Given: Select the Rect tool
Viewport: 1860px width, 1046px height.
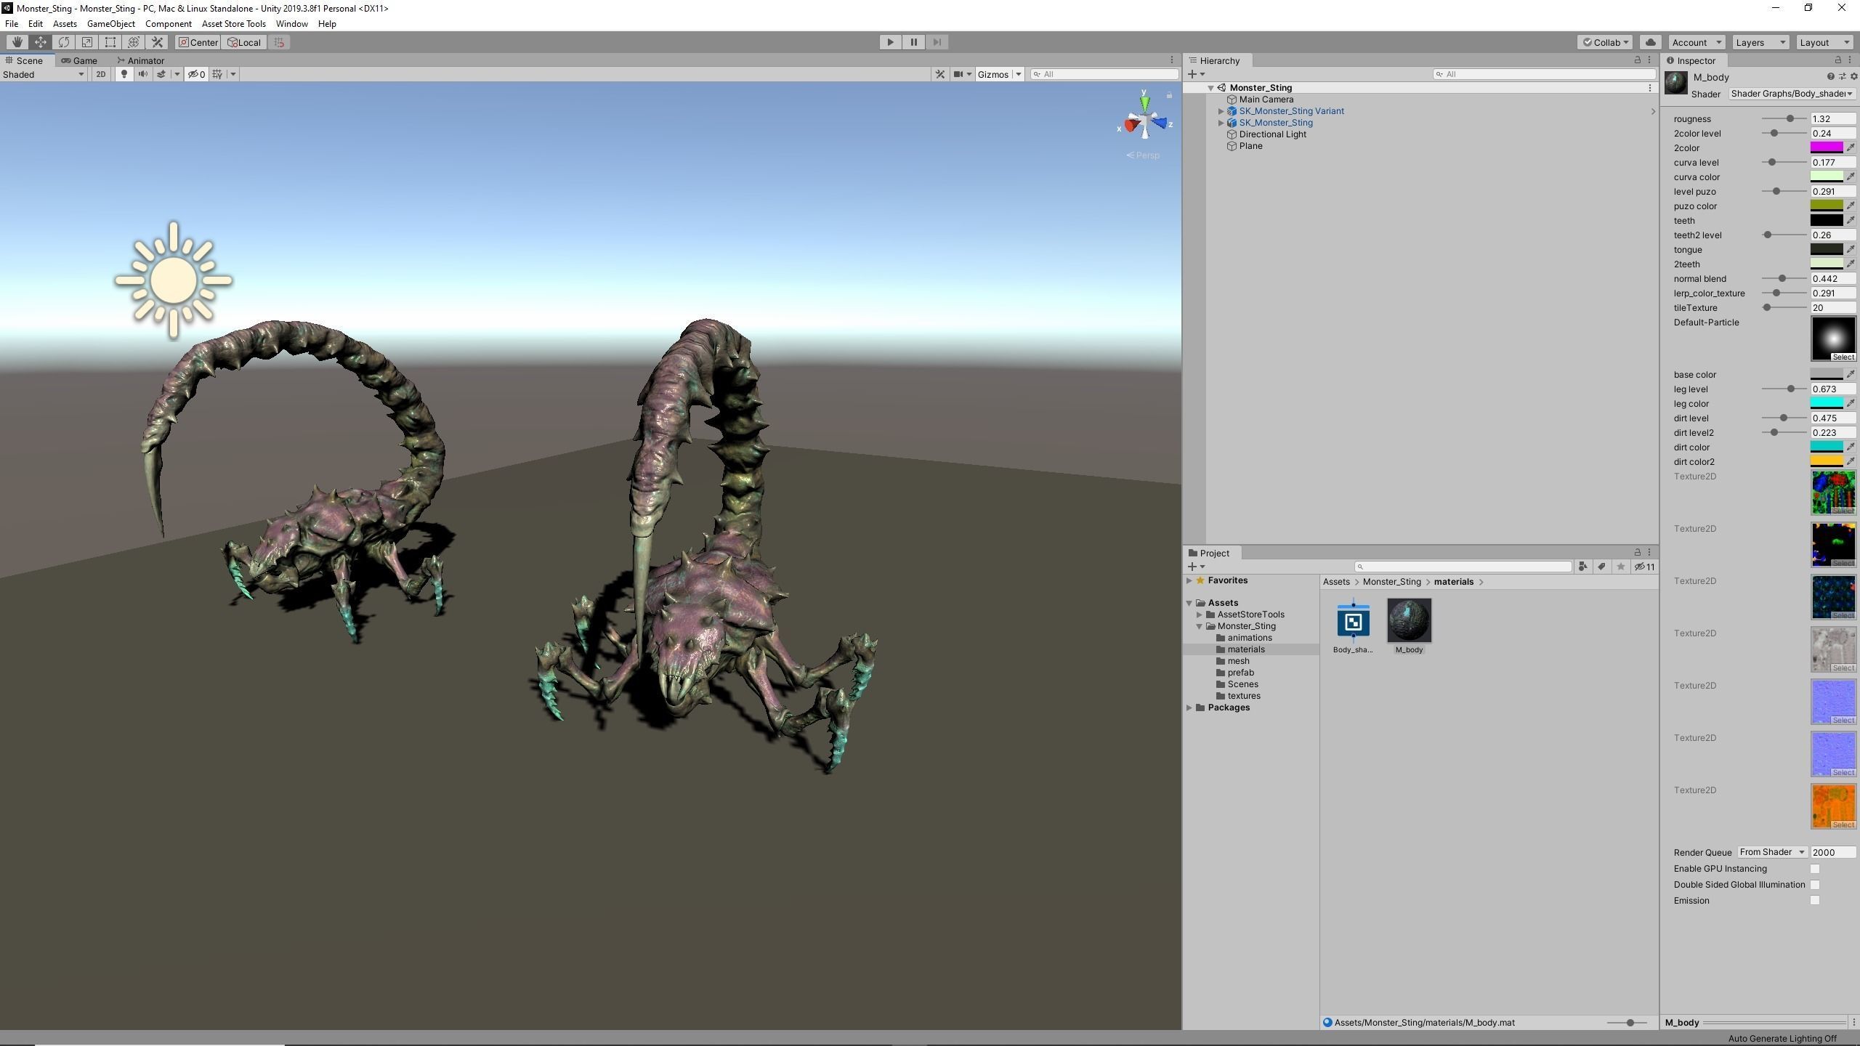Looking at the screenshot, I should point(110,42).
